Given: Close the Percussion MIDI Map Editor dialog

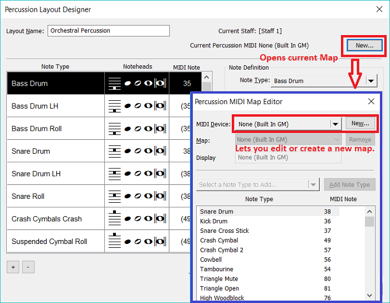Looking at the screenshot, I should [x=372, y=101].
